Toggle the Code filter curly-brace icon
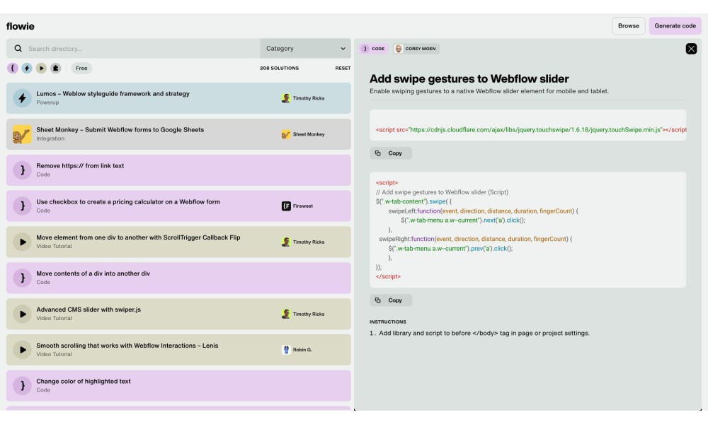The image size is (708, 424). [x=13, y=68]
